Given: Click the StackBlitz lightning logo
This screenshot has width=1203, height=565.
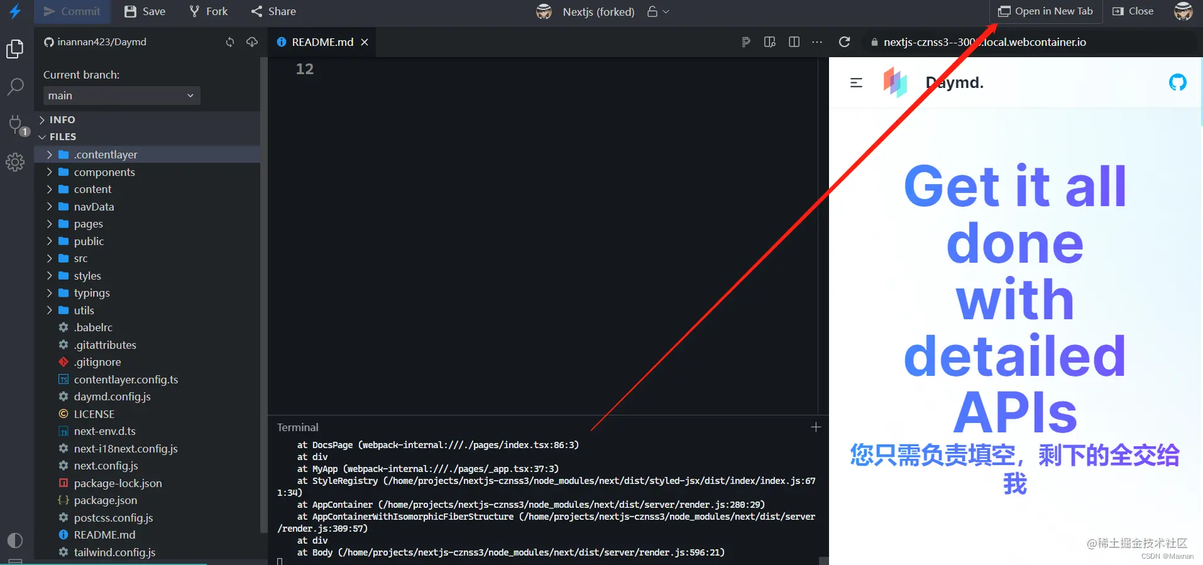Looking at the screenshot, I should (x=15, y=11).
